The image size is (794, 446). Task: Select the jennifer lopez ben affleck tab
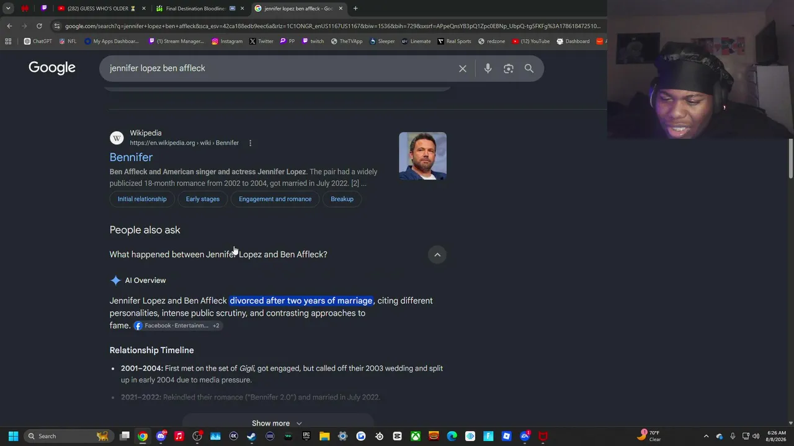tap(298, 9)
